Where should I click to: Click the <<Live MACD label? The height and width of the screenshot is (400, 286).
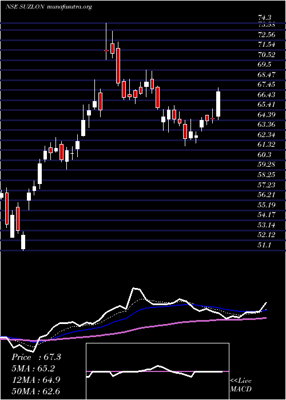241,385
